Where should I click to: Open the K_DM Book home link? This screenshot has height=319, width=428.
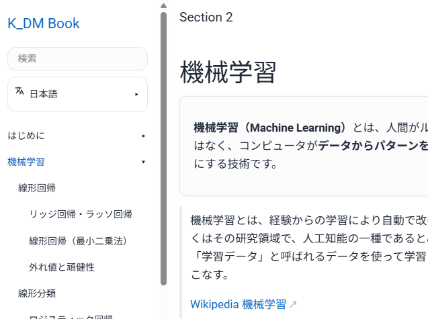click(44, 24)
